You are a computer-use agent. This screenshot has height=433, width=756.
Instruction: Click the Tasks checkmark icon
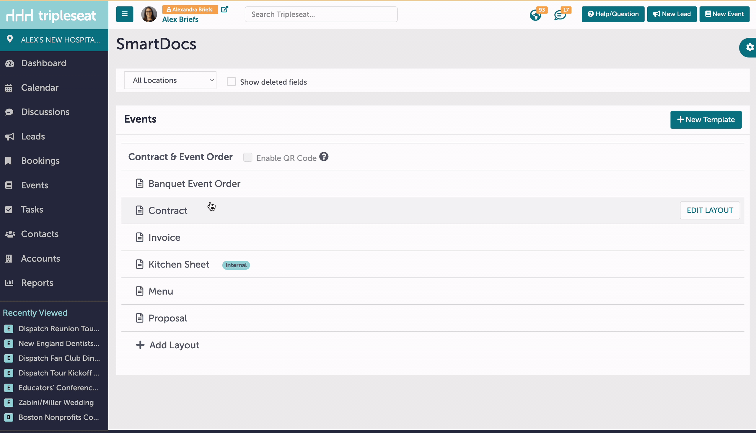[9, 210]
